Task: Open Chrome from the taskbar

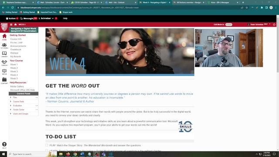Action: point(75,154)
